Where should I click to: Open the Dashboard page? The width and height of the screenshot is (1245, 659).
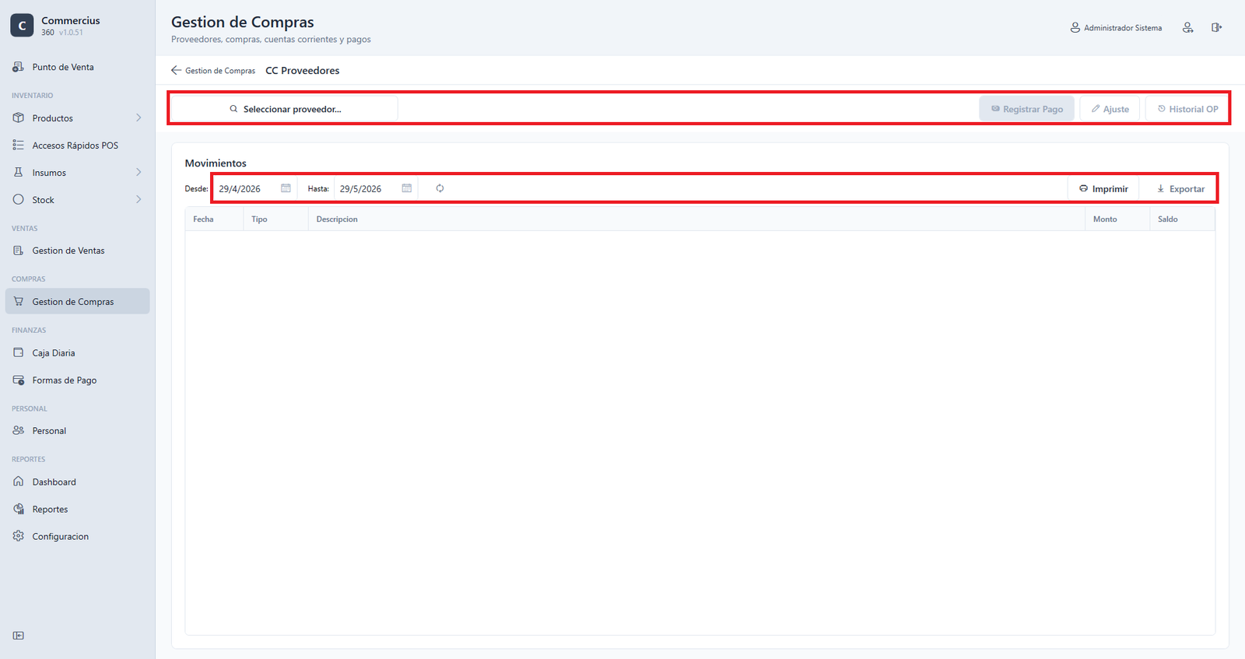coord(77,482)
